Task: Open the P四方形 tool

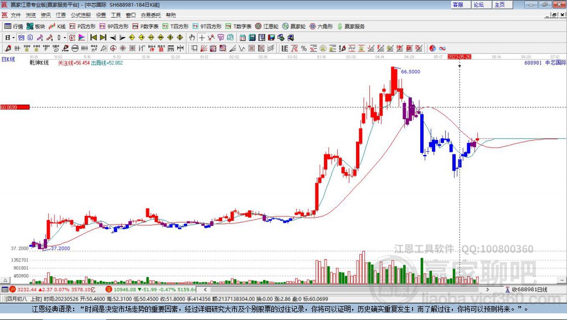Action: pyautogui.click(x=83, y=27)
